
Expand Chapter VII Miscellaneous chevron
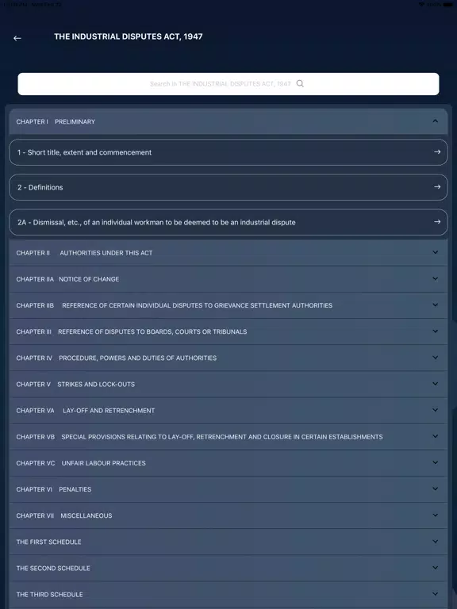tap(436, 515)
